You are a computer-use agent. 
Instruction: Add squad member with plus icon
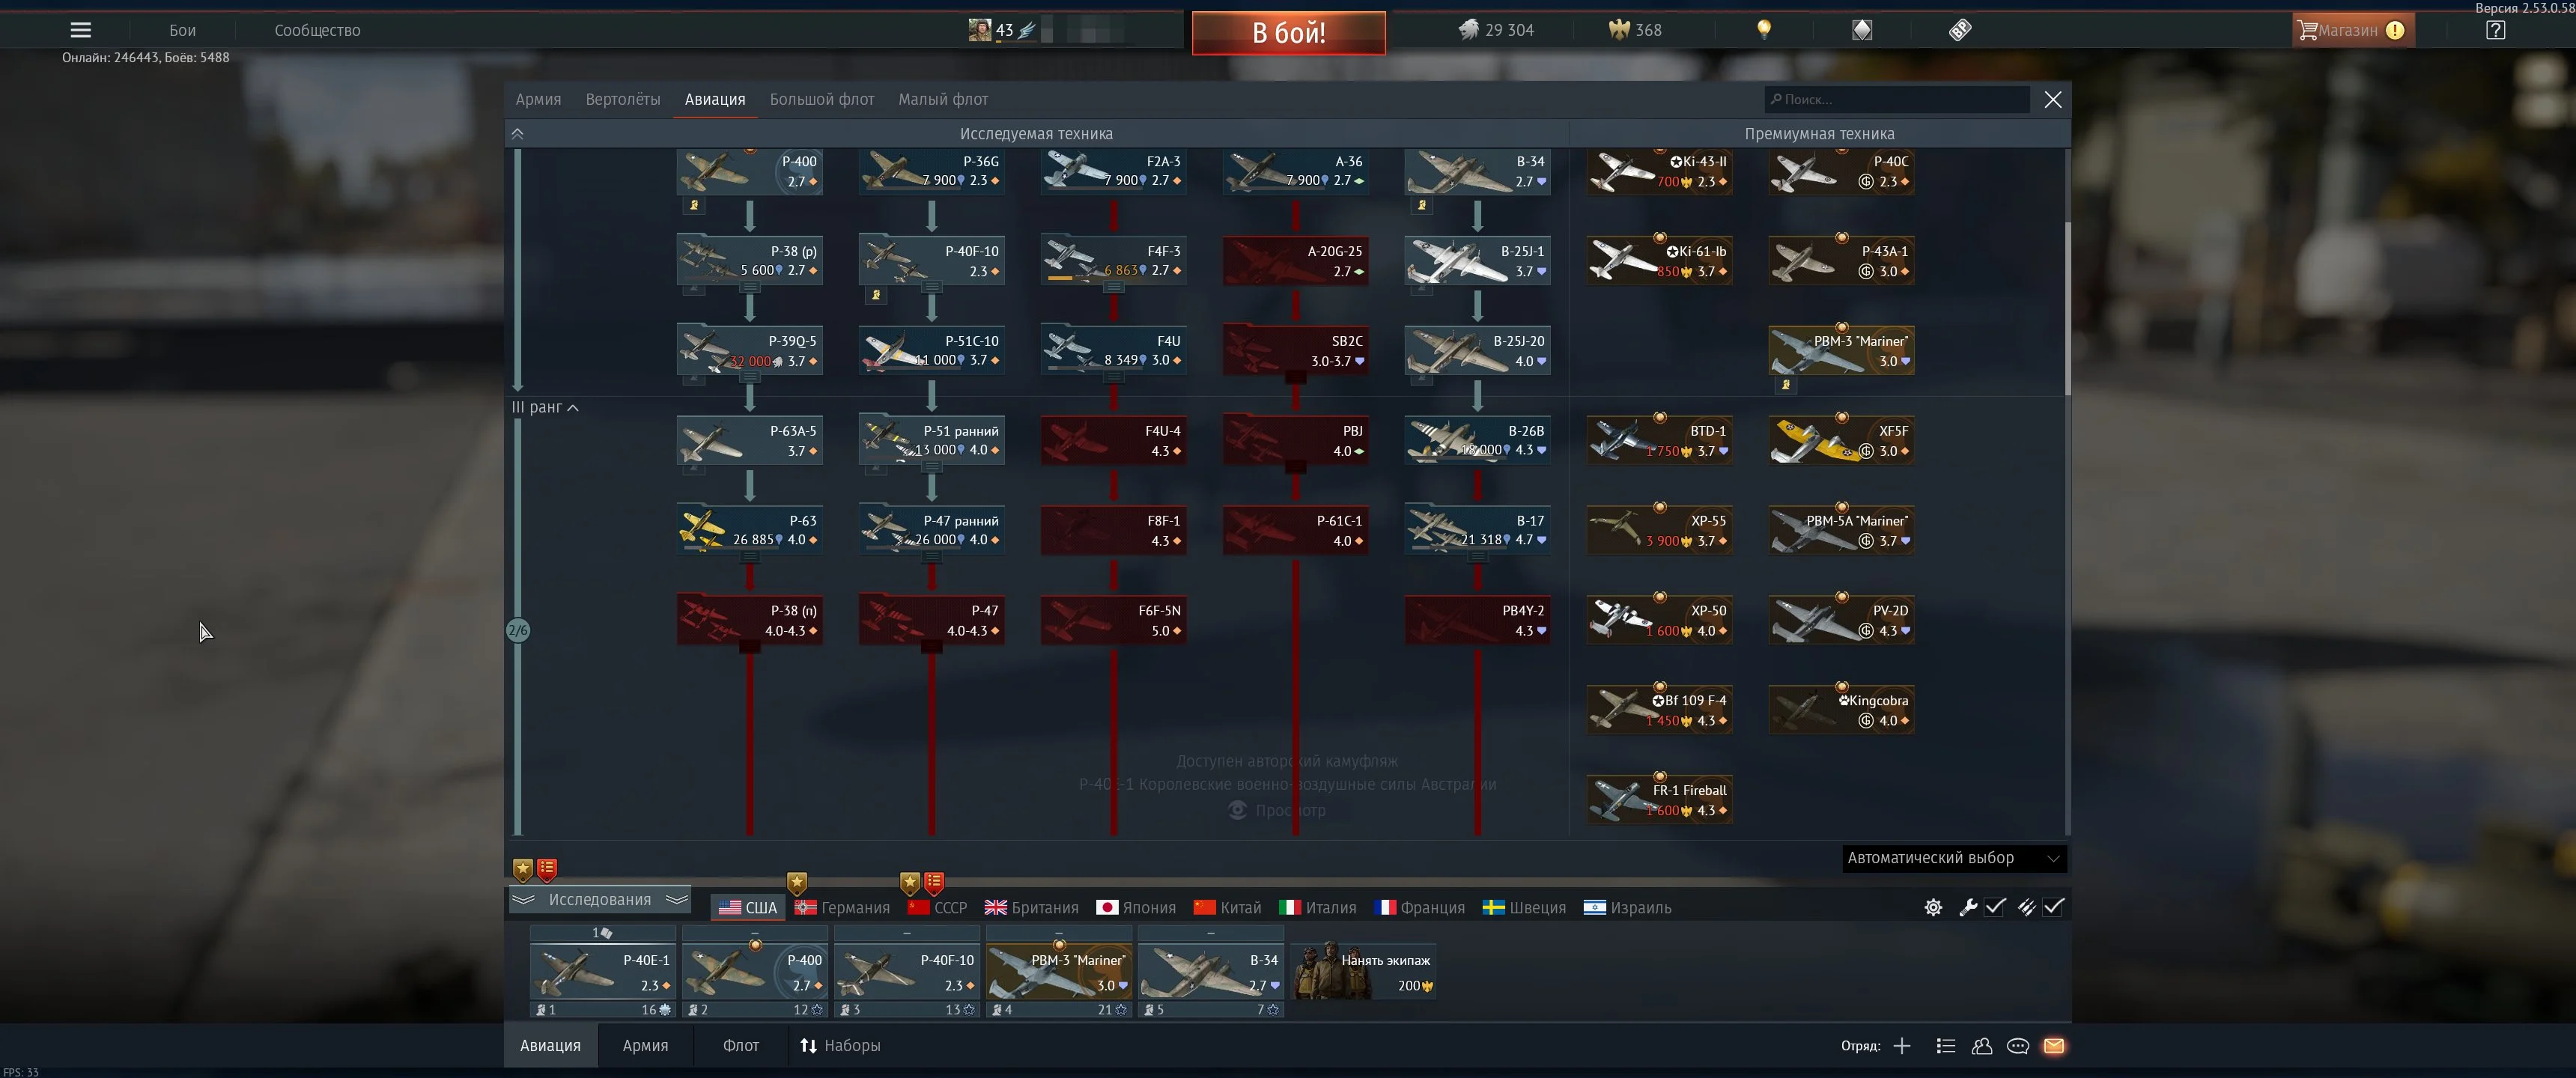1902,1046
